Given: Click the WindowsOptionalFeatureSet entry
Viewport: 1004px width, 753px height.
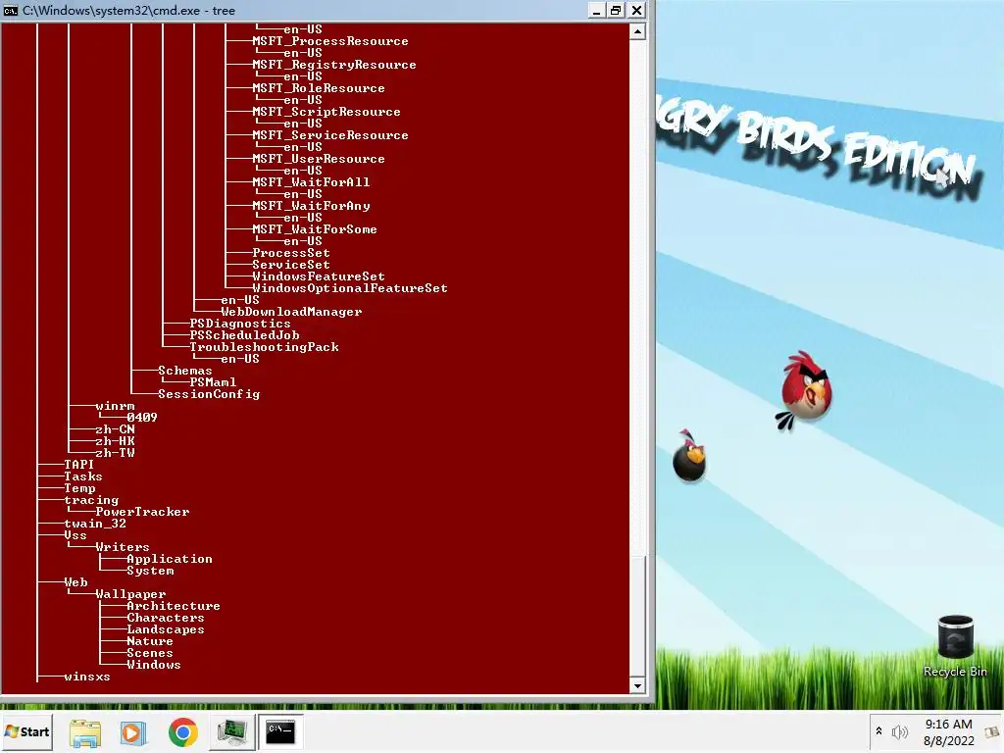Looking at the screenshot, I should tap(350, 288).
